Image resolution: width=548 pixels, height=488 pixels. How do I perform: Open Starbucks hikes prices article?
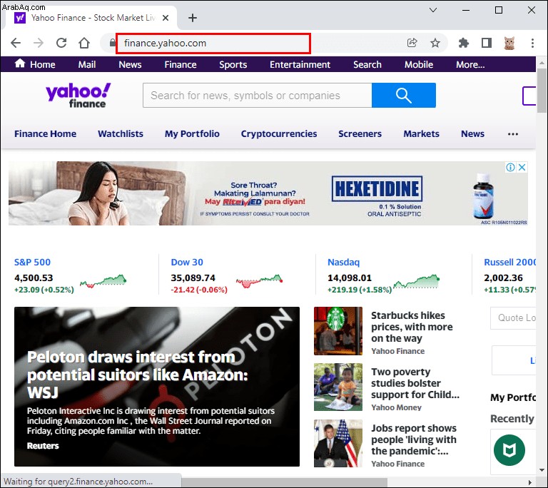[411, 327]
